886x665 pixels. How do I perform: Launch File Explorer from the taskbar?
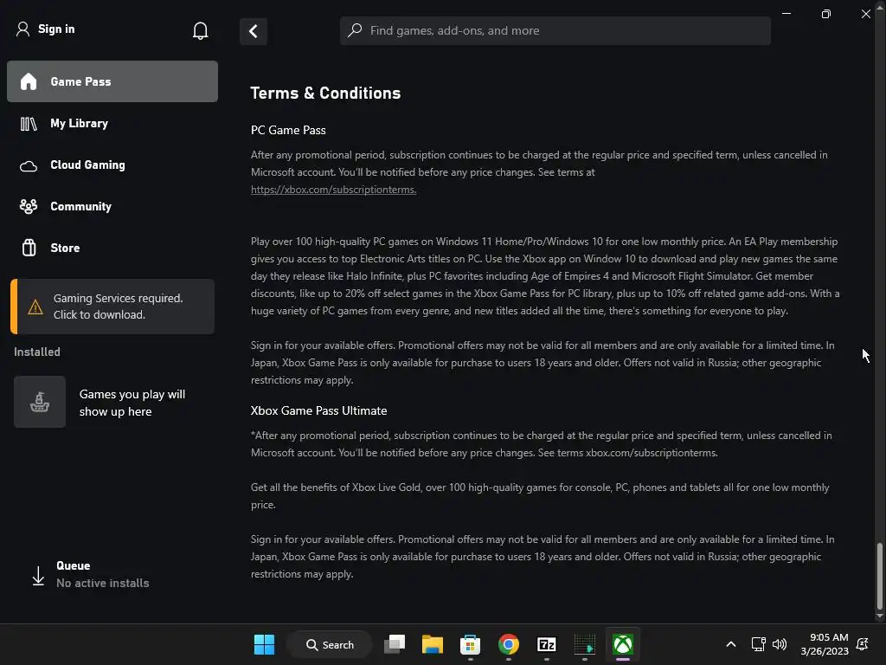coord(433,644)
